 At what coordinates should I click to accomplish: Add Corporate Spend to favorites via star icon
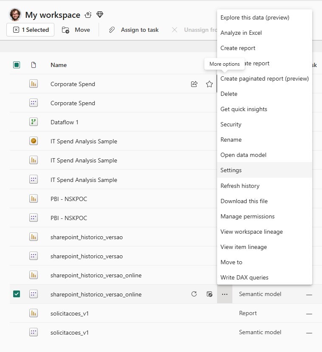(x=209, y=84)
